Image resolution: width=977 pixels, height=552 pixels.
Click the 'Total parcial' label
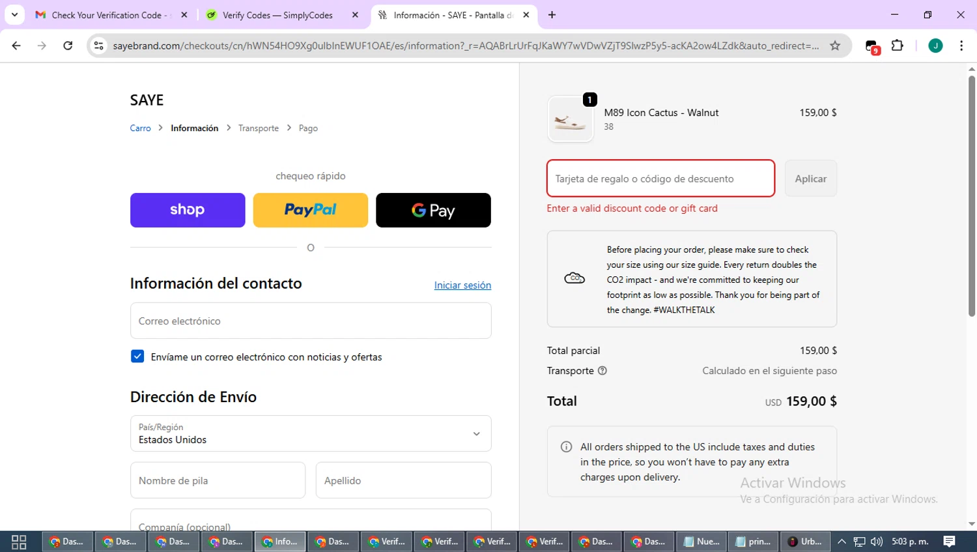pos(573,351)
